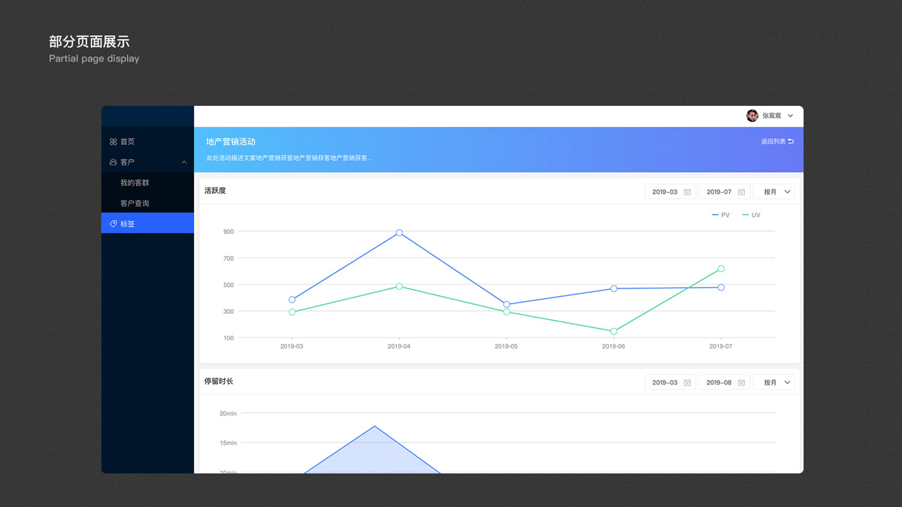
Task: Select the 标签 sidebar item
Action: [x=147, y=224]
